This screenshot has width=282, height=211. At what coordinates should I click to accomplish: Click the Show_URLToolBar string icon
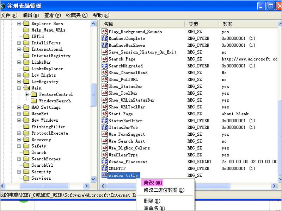[x=104, y=107]
